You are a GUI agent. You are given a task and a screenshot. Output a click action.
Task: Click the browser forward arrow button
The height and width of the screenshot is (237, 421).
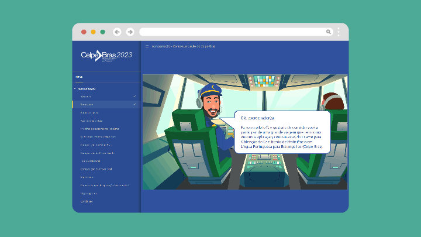130,32
